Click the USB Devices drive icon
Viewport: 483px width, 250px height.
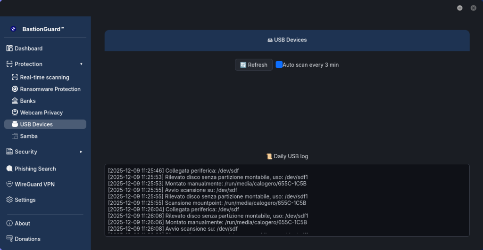point(15,124)
